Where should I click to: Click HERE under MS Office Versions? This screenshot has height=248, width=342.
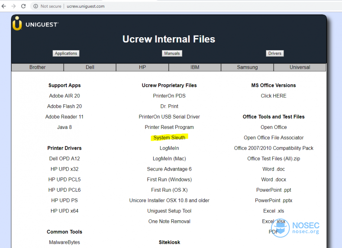[x=274, y=96]
